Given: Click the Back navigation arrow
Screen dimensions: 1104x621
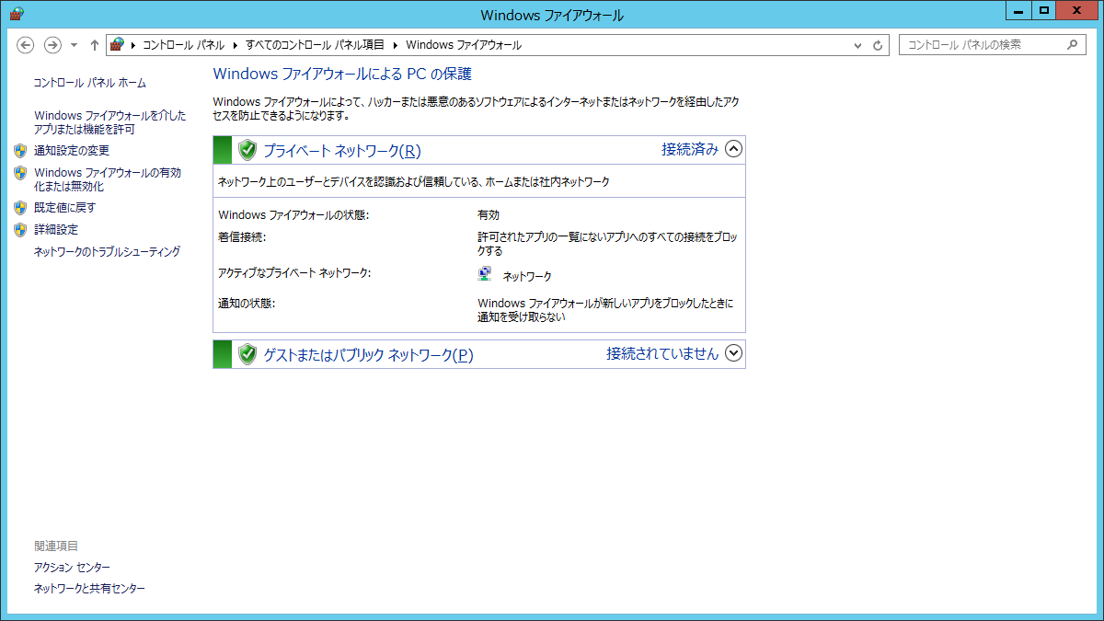Looking at the screenshot, I should click(x=26, y=44).
